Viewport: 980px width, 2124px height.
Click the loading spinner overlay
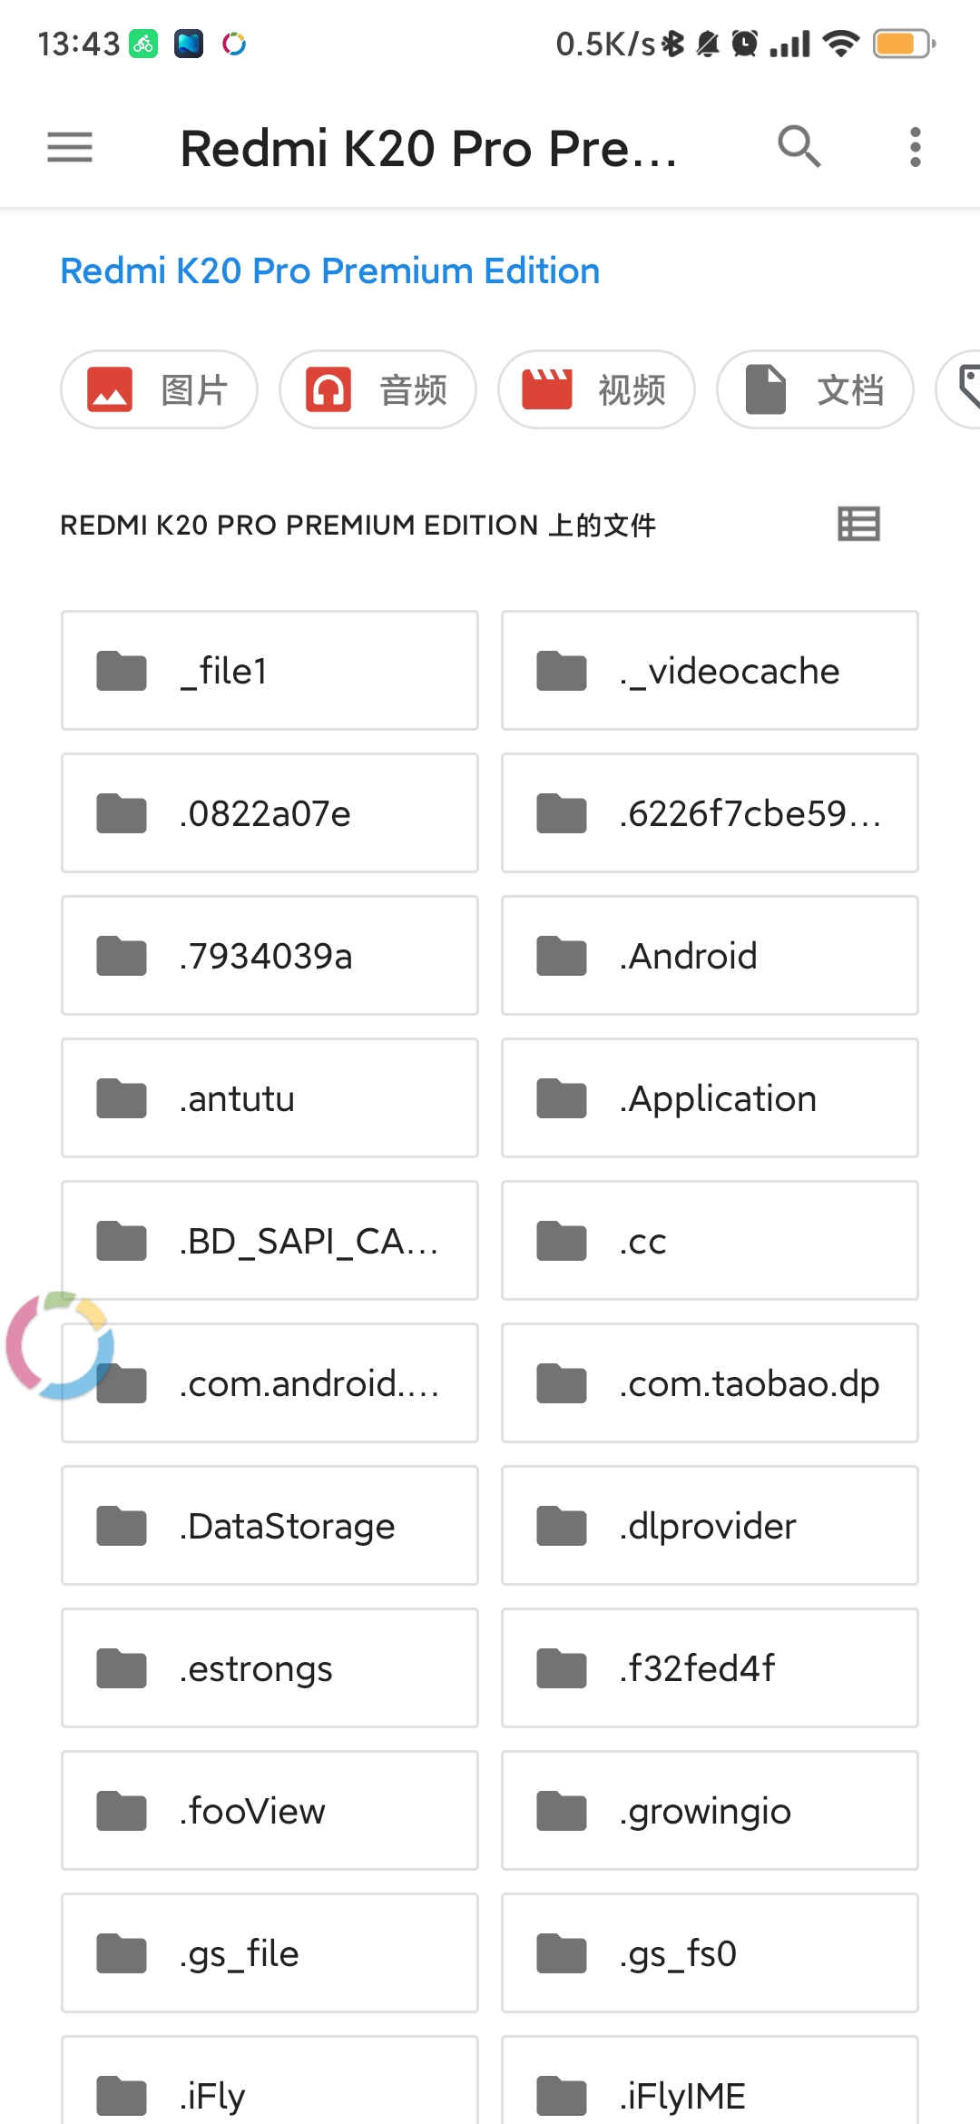coord(60,1344)
